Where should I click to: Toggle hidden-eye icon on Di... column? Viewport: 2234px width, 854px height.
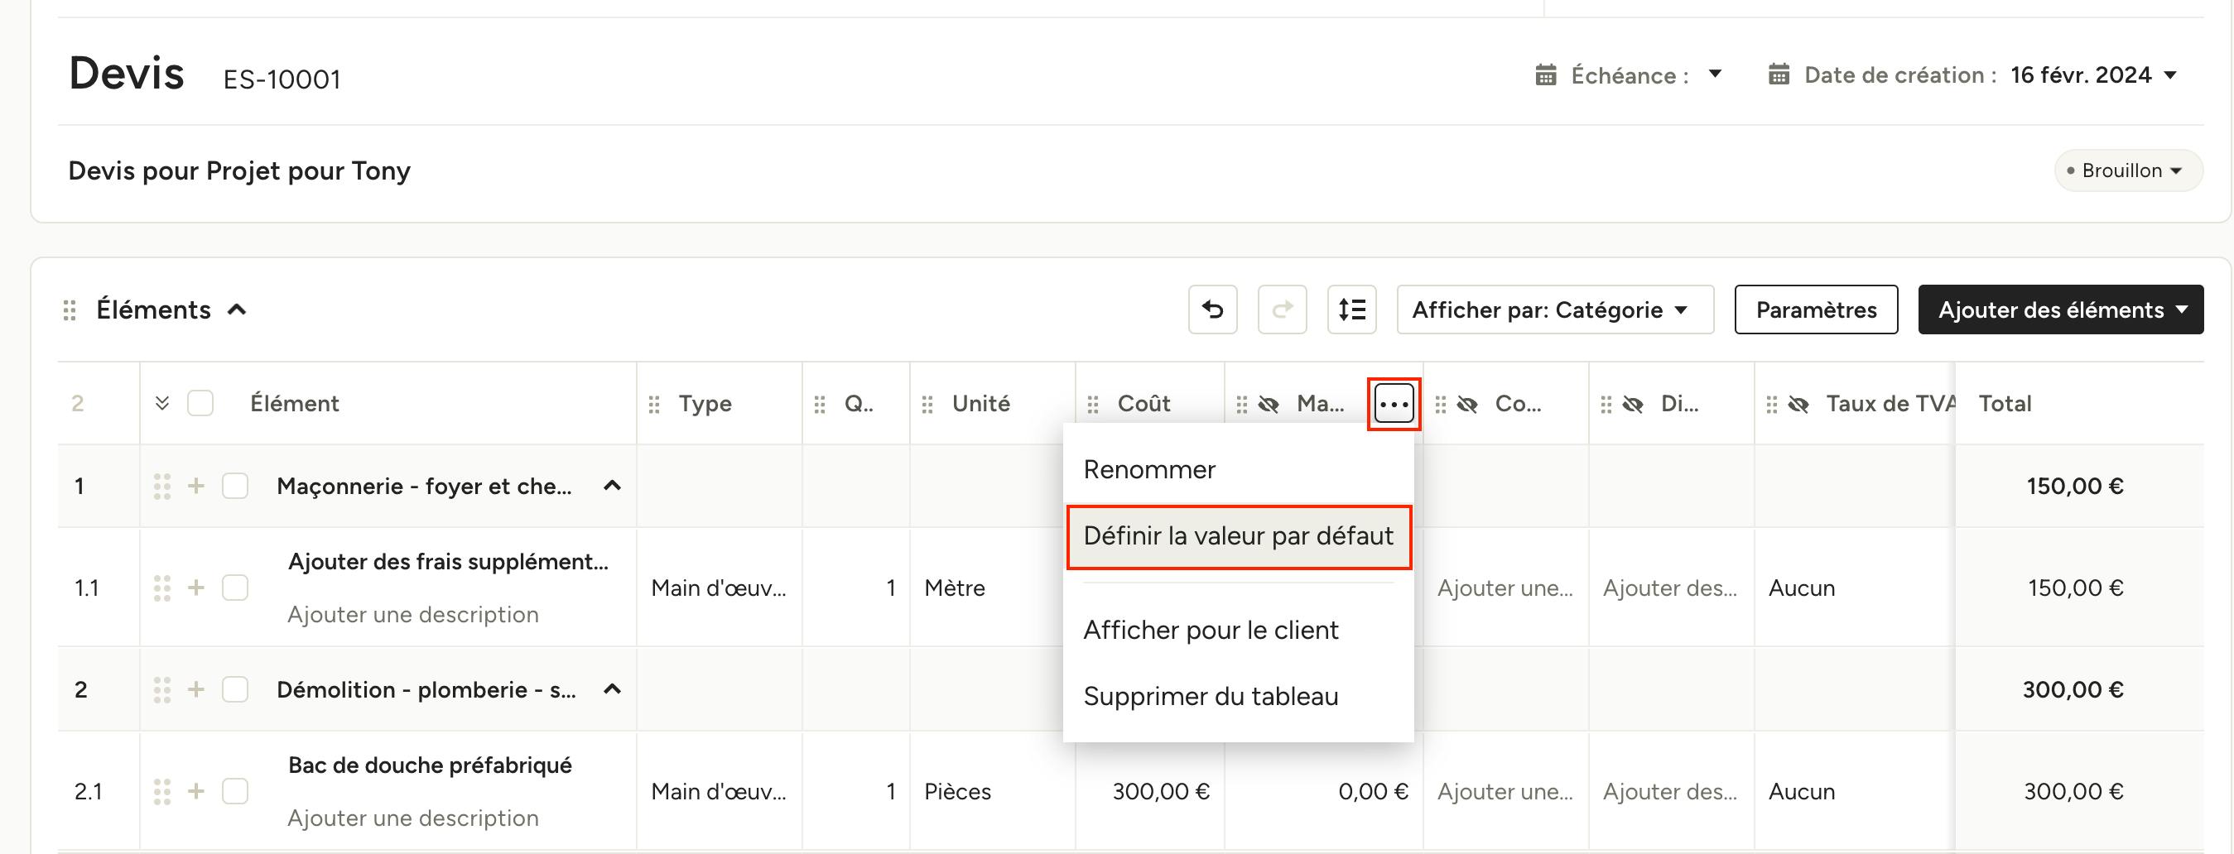click(1633, 404)
